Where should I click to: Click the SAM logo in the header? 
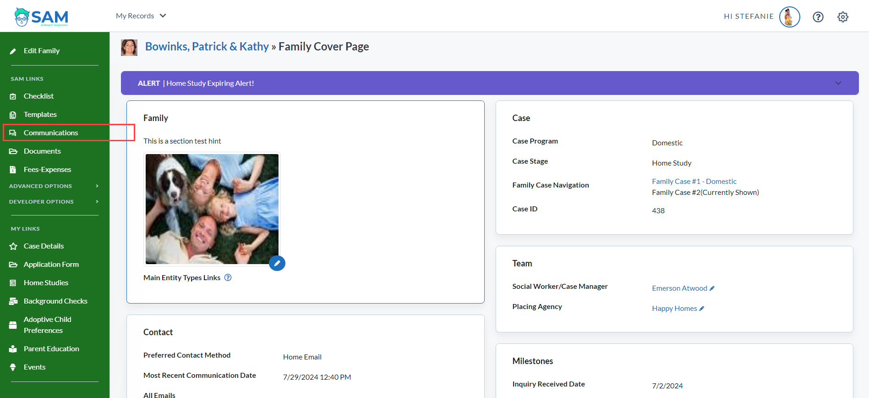pyautogui.click(x=41, y=17)
